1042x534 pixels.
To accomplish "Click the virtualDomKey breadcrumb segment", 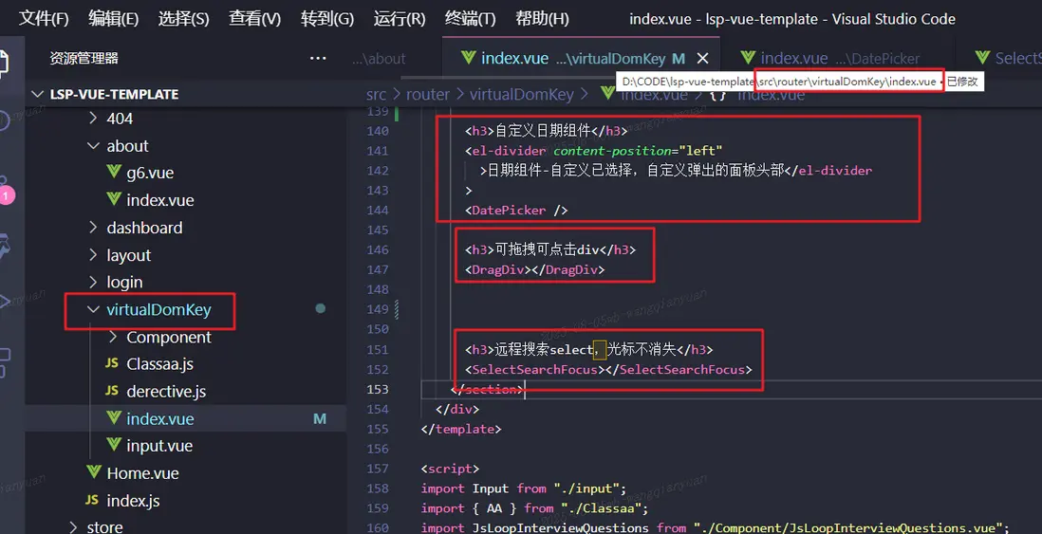I will point(522,95).
